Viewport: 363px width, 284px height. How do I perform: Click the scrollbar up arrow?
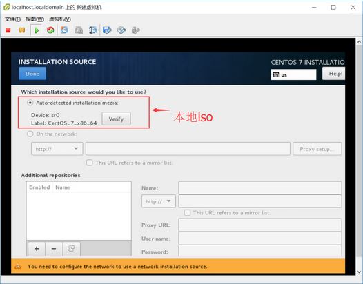coord(359,42)
